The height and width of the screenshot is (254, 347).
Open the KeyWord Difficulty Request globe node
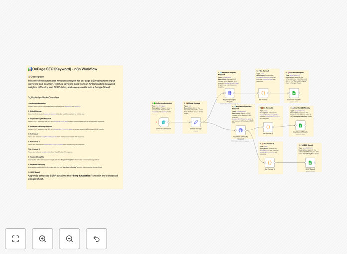click(x=241, y=130)
